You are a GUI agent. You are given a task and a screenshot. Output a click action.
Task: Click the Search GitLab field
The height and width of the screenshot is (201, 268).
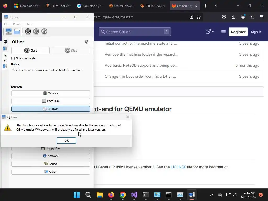point(135,32)
